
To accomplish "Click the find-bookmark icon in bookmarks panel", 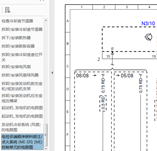I will point(8,10).
